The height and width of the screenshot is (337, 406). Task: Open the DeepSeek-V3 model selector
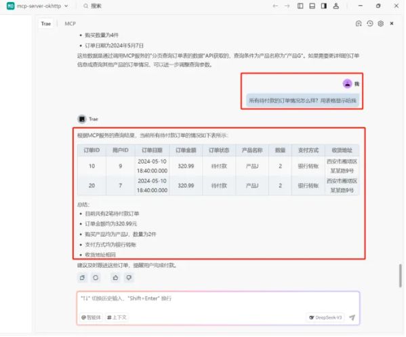tap(326, 317)
